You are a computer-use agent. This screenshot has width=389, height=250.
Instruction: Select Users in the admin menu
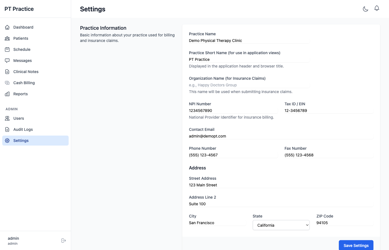(x=19, y=118)
